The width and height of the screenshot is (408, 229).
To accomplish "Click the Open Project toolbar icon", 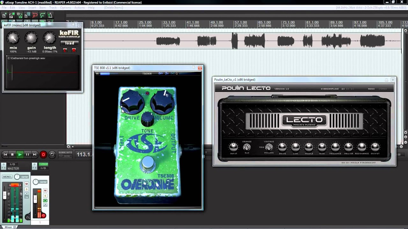I will [x=12, y=15].
